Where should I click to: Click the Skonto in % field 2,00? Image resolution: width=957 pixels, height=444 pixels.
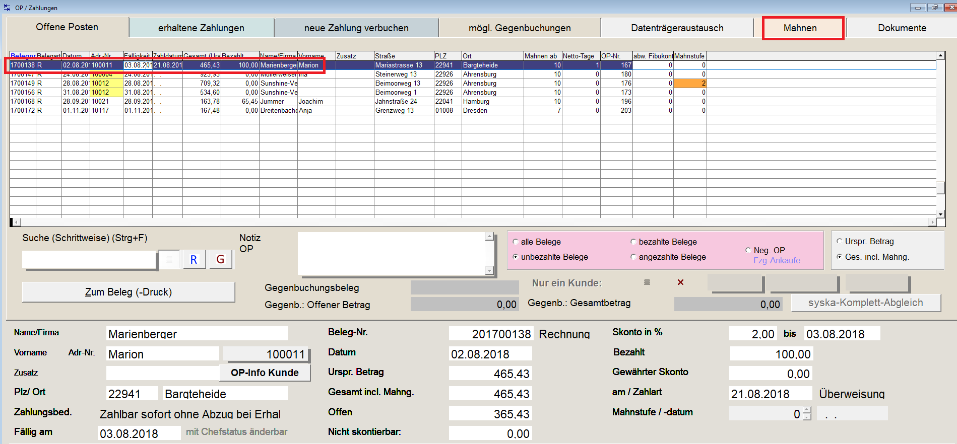(753, 334)
